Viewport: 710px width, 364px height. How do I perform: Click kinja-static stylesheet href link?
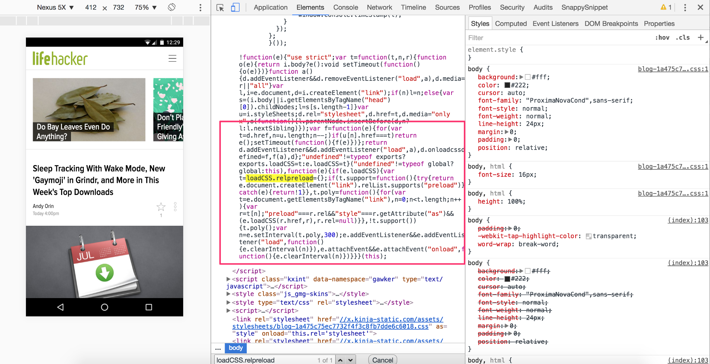click(x=338, y=323)
